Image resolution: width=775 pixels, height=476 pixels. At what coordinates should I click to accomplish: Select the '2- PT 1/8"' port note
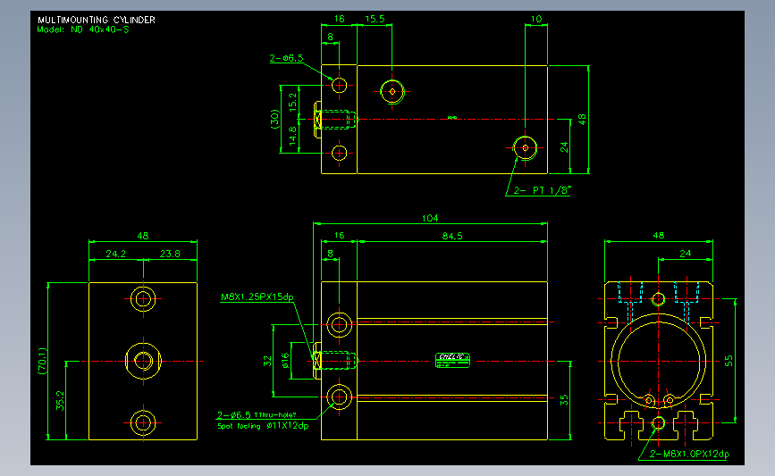[543, 190]
